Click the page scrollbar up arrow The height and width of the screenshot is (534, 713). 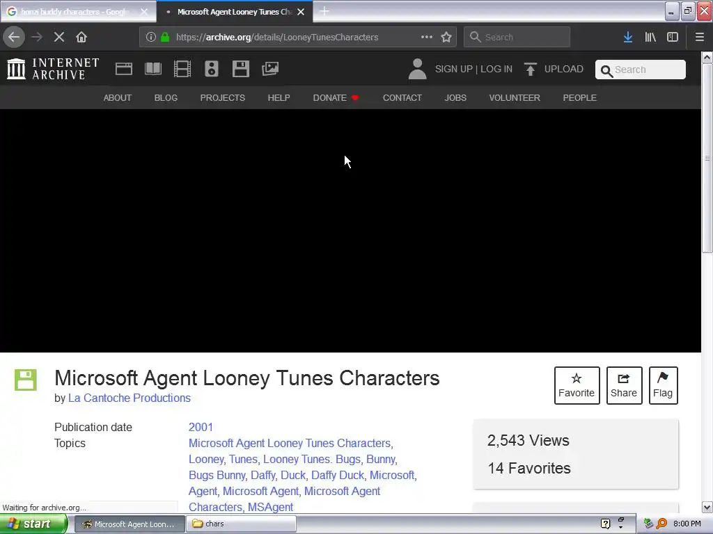tap(707, 57)
